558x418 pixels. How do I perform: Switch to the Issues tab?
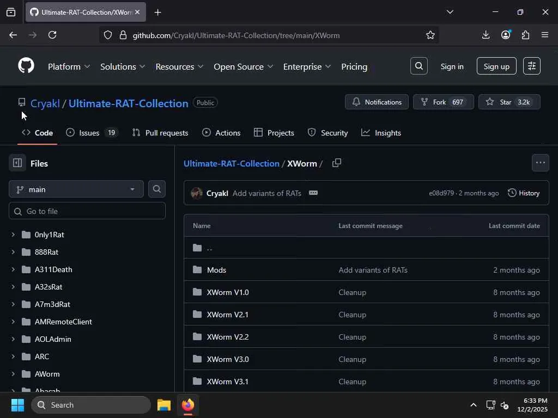[89, 133]
